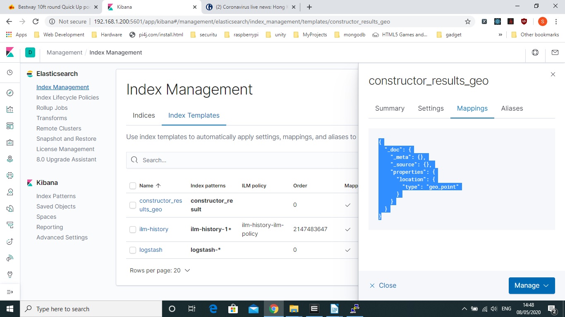This screenshot has width=565, height=317.
Task: Open Microsoft Edge from taskbar
Action: [213, 309]
